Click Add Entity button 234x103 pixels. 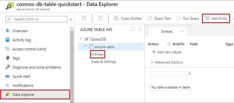[x=216, y=18]
